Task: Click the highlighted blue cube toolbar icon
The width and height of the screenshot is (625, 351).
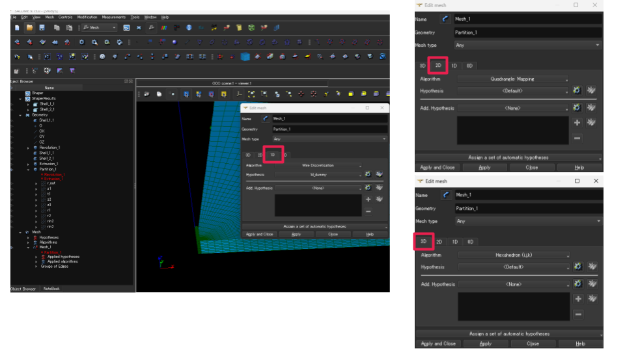Action: pos(245,57)
